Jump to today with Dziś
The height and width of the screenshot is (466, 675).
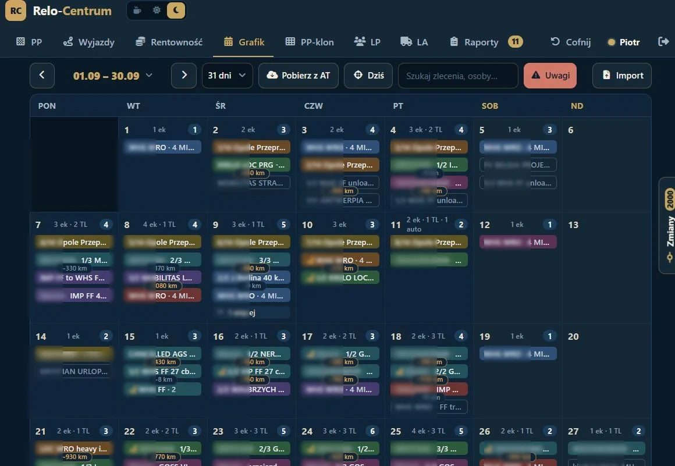pos(368,76)
